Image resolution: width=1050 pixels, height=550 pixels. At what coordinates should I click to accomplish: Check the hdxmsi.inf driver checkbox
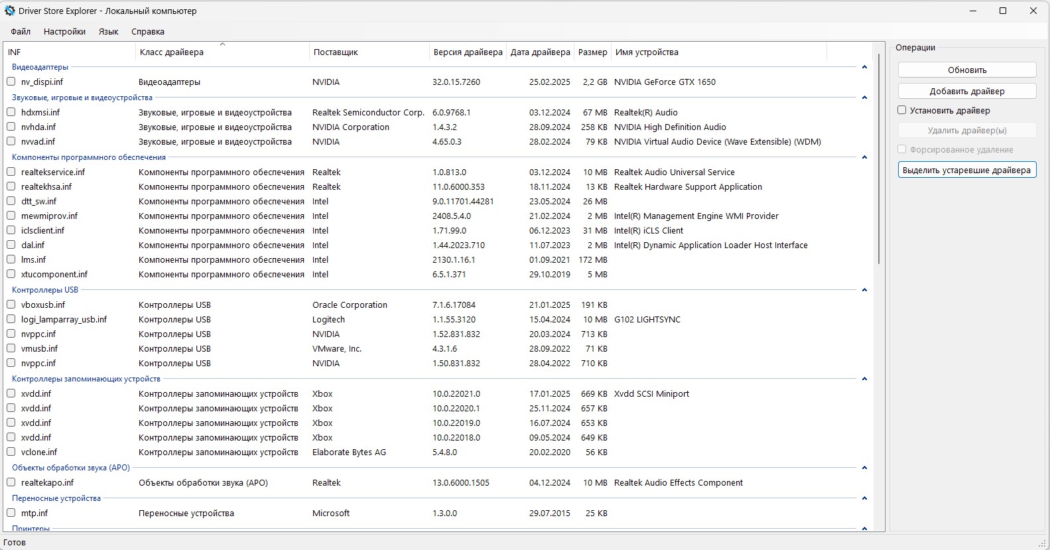tap(11, 112)
